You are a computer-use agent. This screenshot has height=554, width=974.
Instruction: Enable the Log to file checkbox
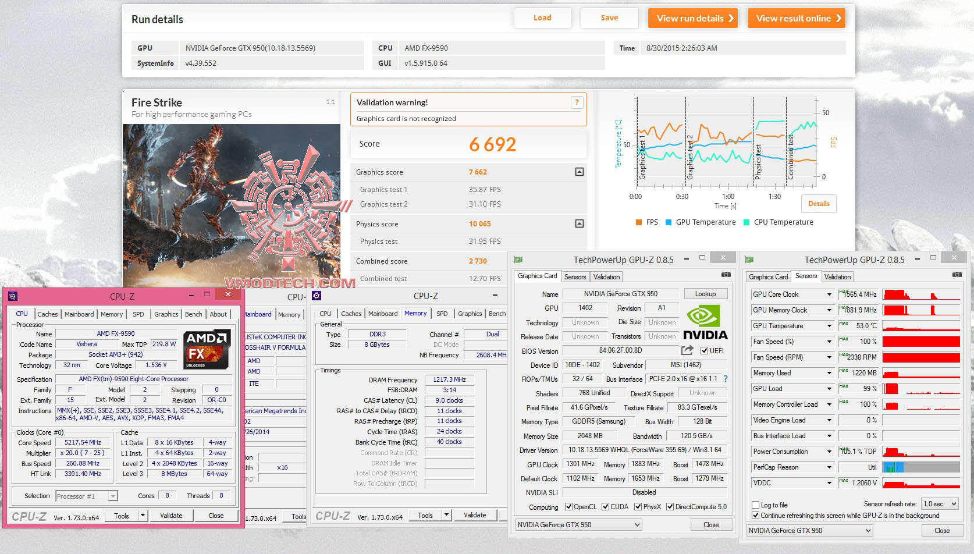pos(755,505)
